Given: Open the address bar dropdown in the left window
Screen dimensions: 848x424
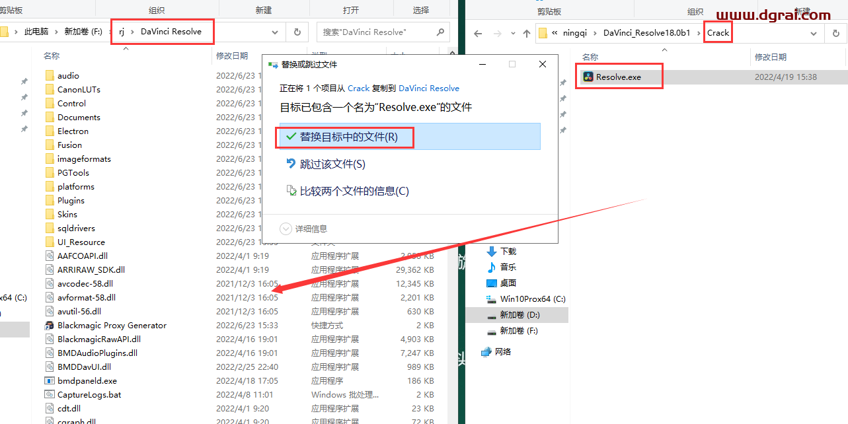Looking at the screenshot, I should coord(275,31).
